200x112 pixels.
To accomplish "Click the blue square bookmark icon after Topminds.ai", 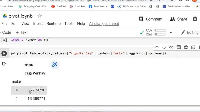I will [x=112, y=7].
